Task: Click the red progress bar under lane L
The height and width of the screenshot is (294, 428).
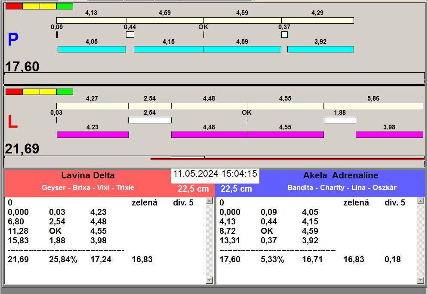Action: [287, 159]
